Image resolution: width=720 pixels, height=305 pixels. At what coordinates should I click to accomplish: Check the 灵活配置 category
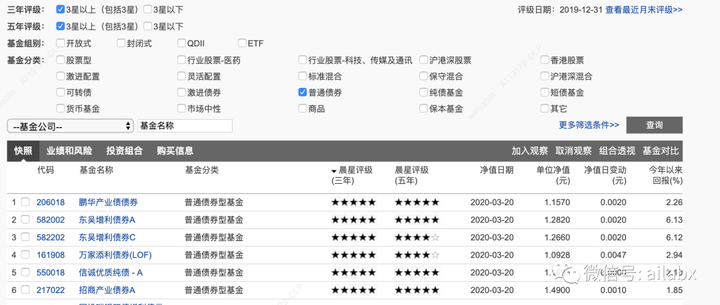pyautogui.click(x=181, y=76)
